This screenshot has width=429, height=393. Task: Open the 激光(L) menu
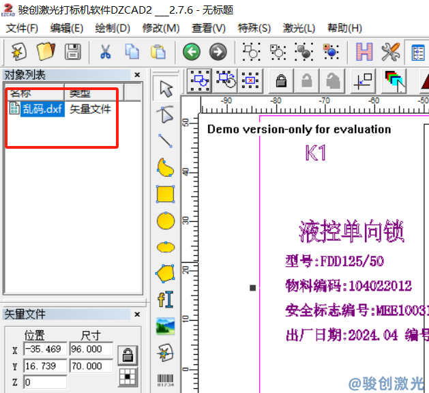pos(299,28)
